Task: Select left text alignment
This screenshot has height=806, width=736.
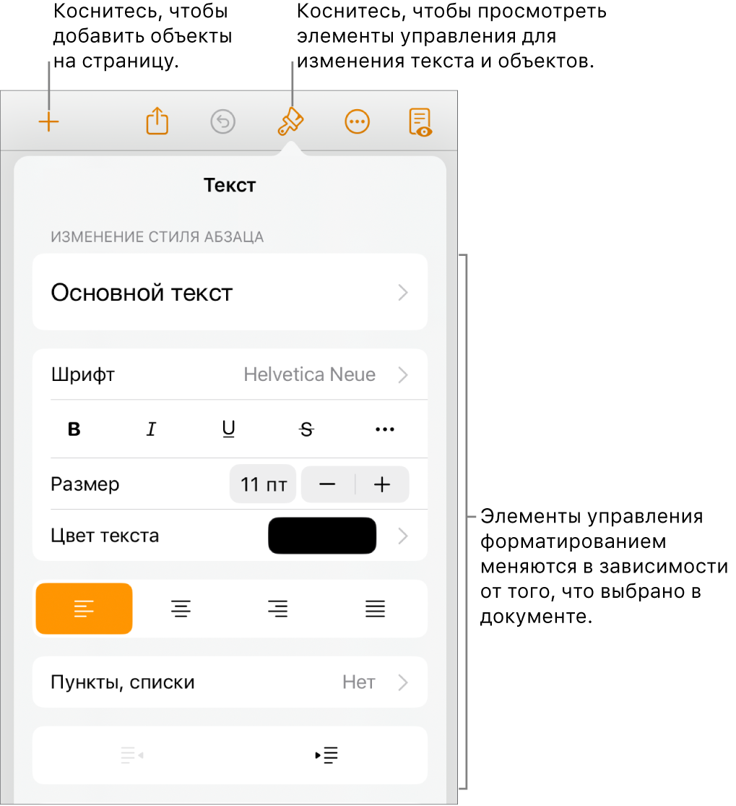Action: click(85, 609)
